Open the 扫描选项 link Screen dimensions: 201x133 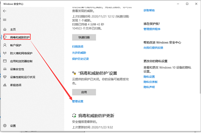click(x=78, y=46)
